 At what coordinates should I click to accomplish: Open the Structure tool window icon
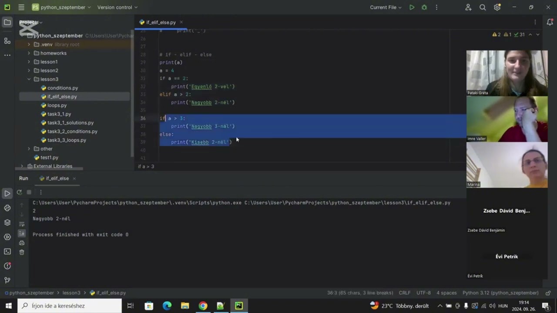tap(7, 40)
